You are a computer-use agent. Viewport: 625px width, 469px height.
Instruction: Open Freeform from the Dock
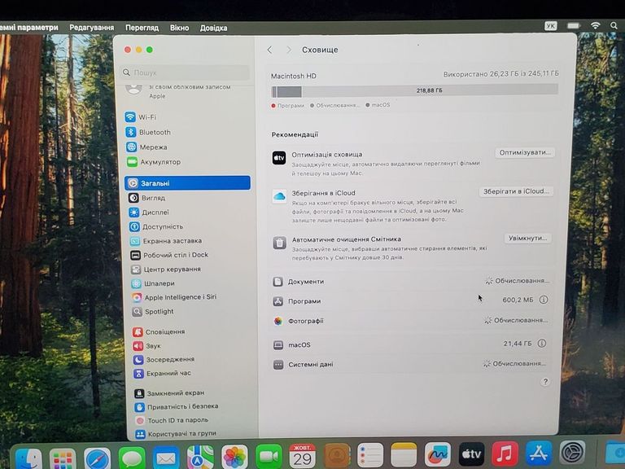(438, 454)
